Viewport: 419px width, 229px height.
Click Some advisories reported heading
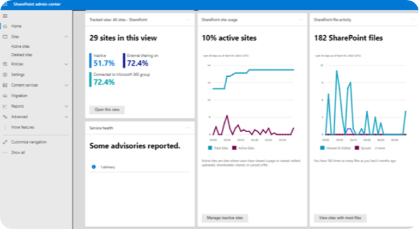coord(134,146)
